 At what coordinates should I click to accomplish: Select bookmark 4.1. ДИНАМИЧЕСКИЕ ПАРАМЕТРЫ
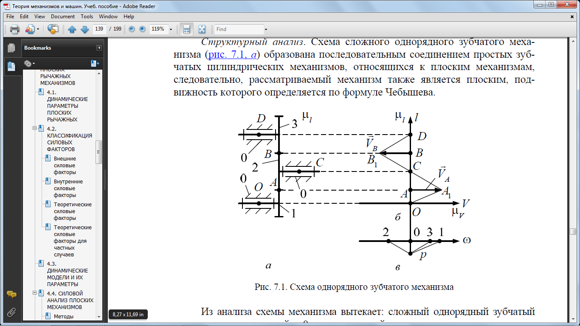click(x=68, y=106)
